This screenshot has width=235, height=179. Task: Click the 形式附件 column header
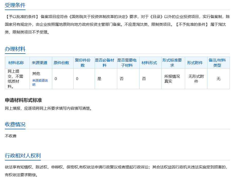point(195,63)
